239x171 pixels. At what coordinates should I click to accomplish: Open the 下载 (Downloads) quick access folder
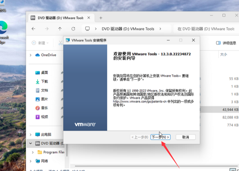pyautogui.click(x=44, y=81)
